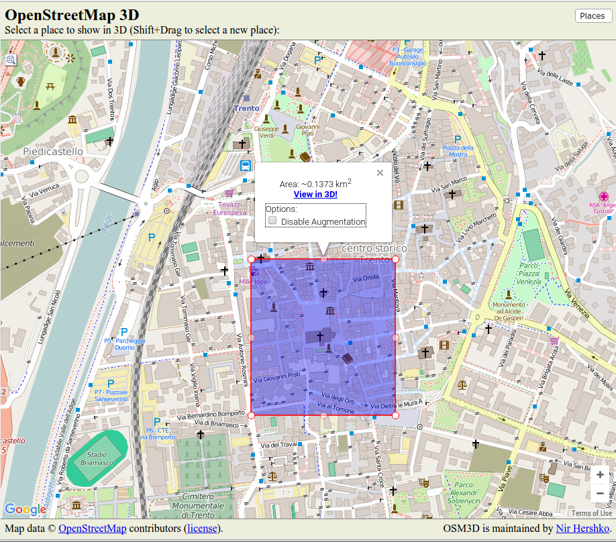
Task: Click the cinema icon near Vicolo del Vò
Action: click(x=399, y=205)
